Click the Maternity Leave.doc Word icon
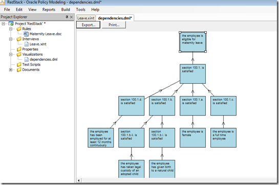This screenshot has width=279, height=185. (26, 34)
